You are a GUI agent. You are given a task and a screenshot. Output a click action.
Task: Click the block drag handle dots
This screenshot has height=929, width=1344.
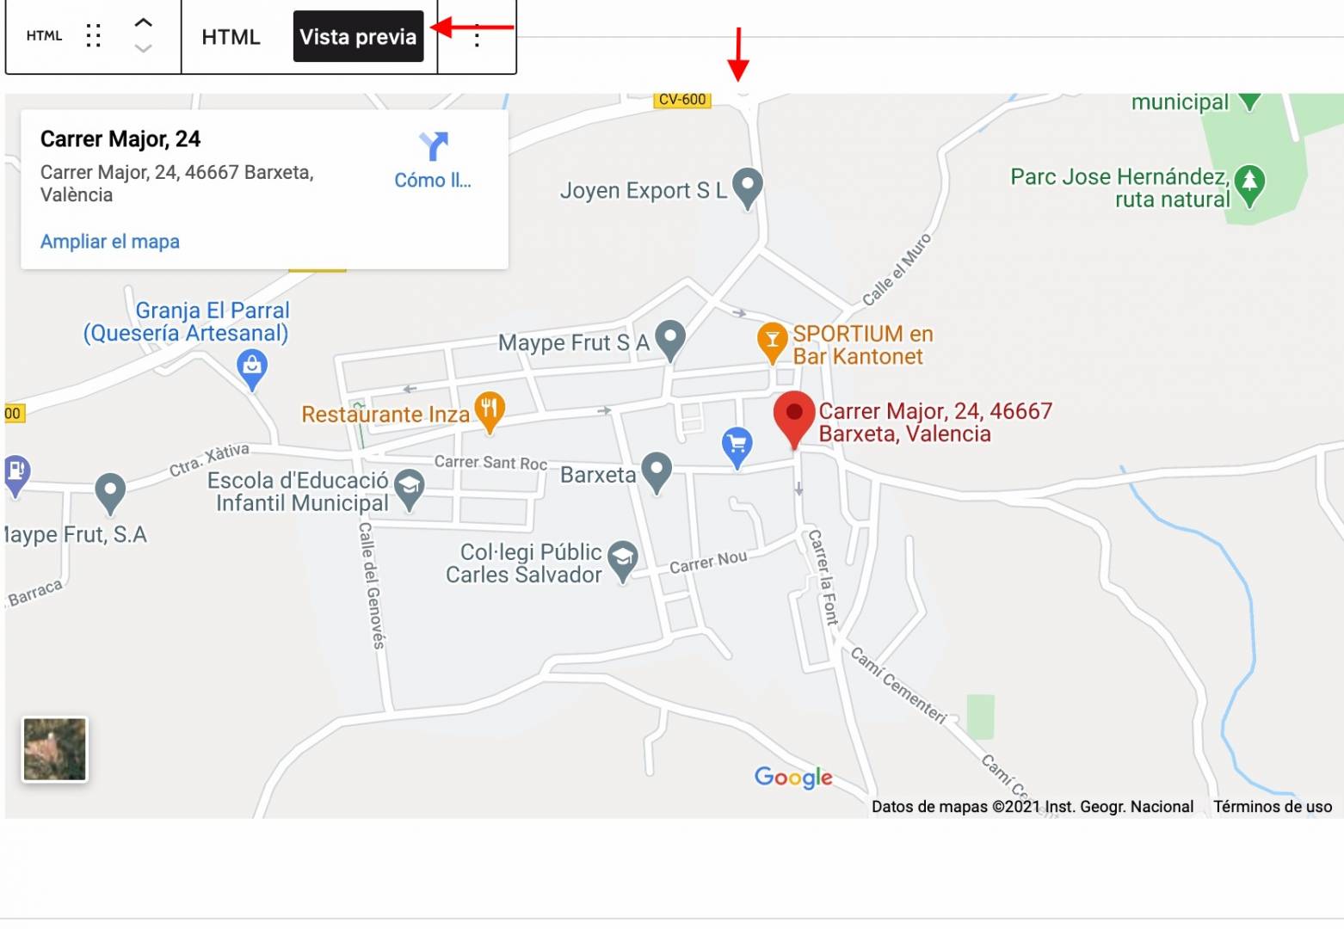(x=94, y=36)
